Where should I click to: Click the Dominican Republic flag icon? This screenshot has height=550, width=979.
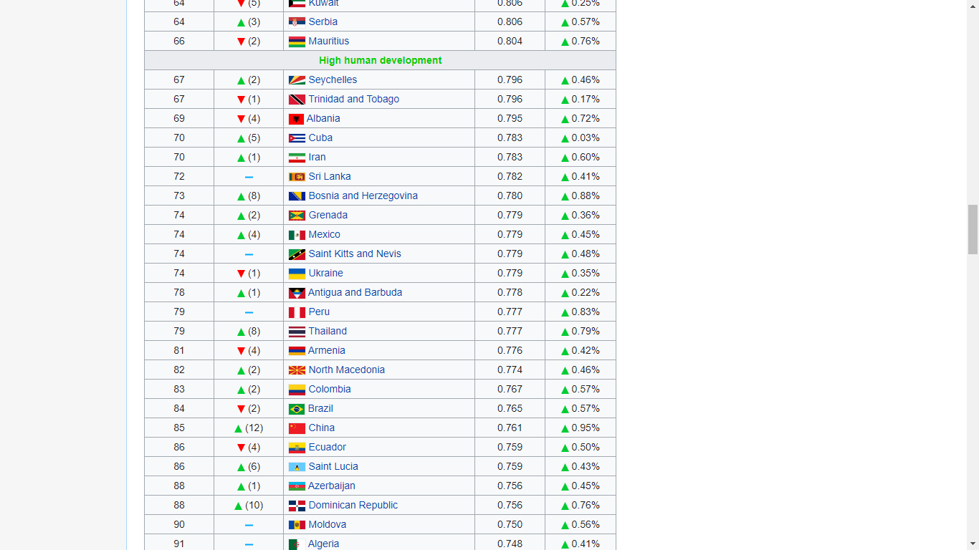coord(297,506)
